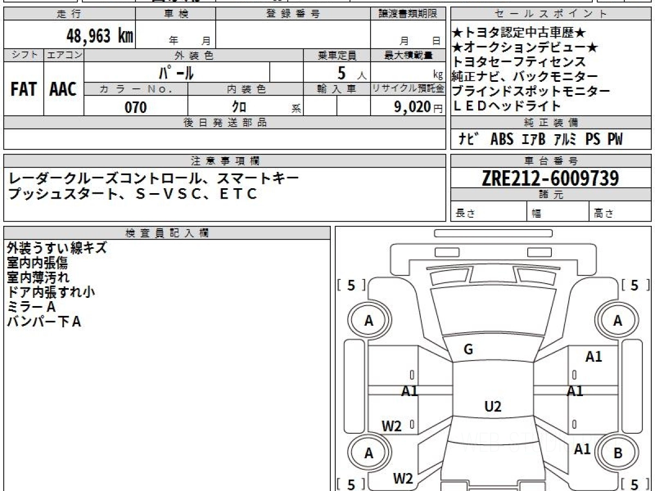655x491 pixels.
Task: Click the 乗車定員 header cell
Action: 337,56
